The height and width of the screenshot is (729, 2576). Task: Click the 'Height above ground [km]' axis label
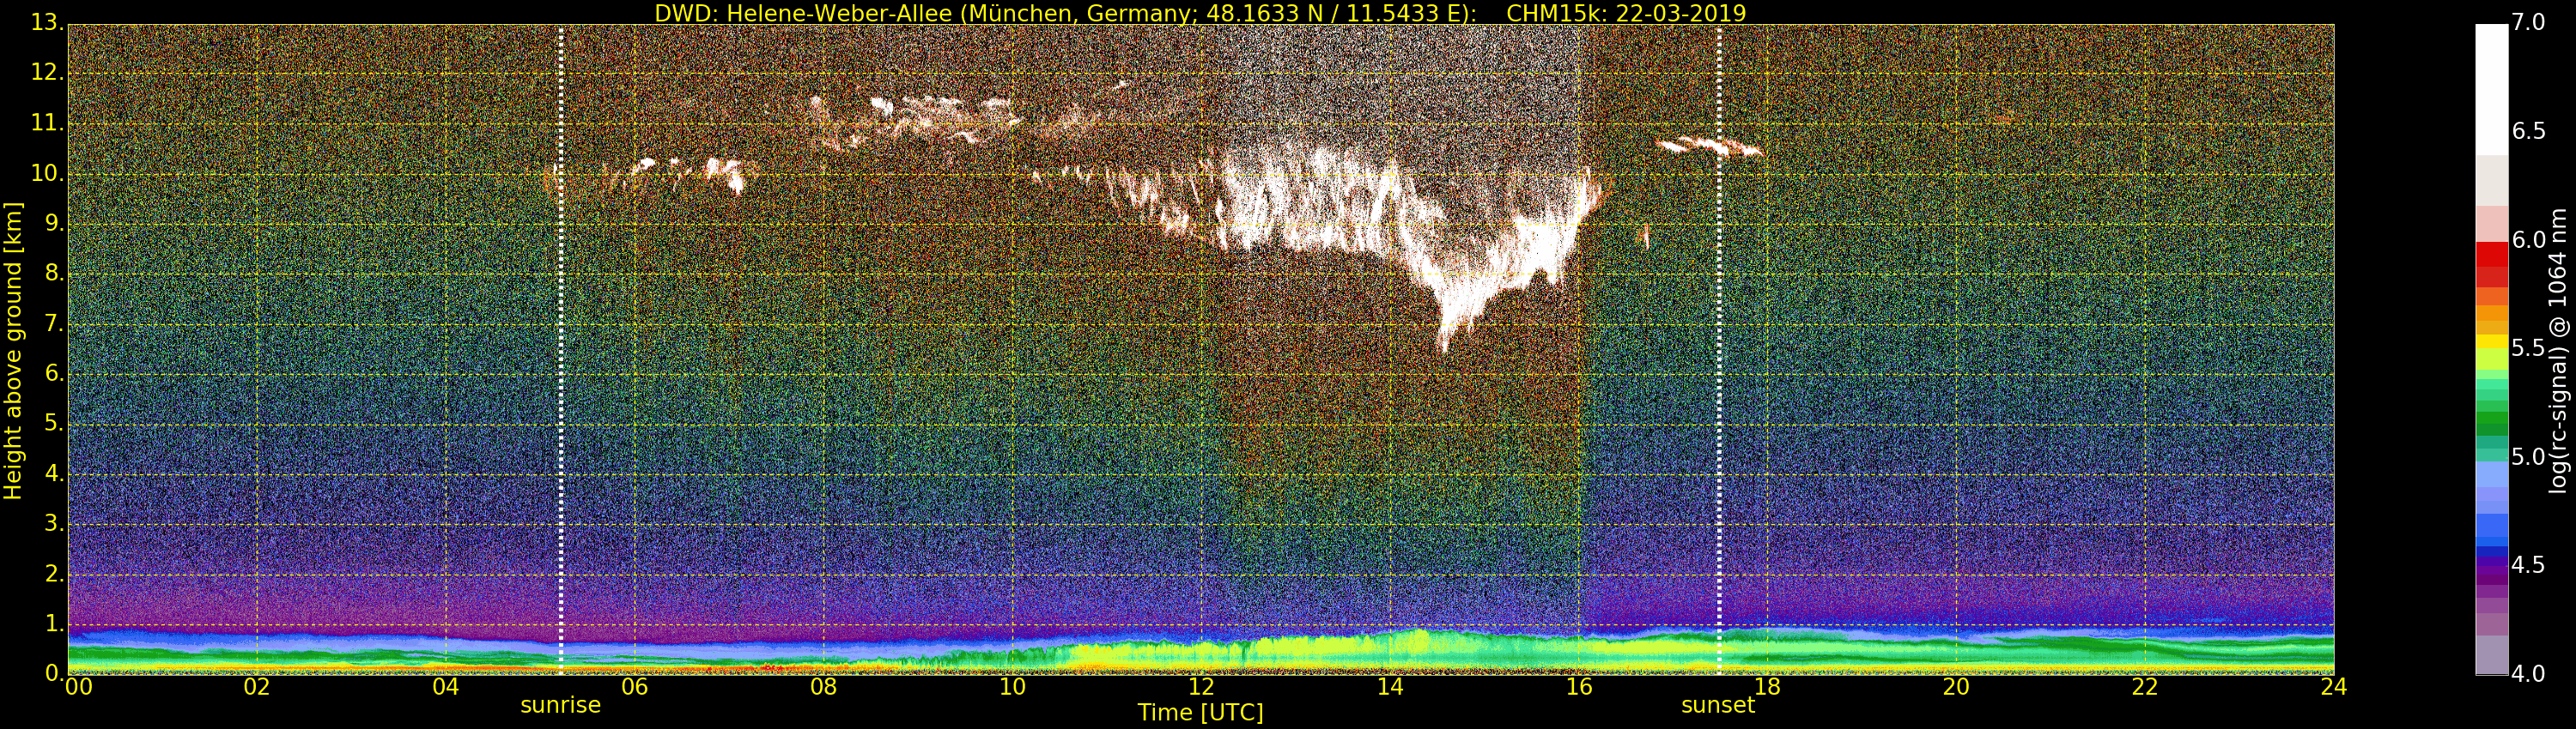13,351
